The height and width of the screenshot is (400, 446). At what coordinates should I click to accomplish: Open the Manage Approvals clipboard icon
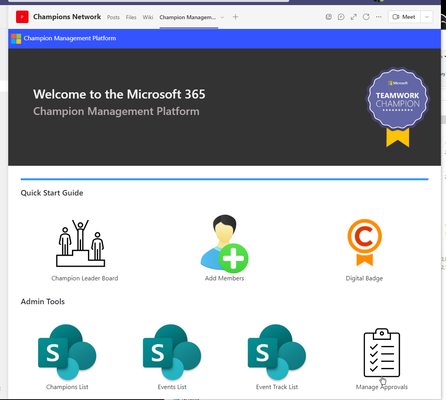[x=381, y=352]
